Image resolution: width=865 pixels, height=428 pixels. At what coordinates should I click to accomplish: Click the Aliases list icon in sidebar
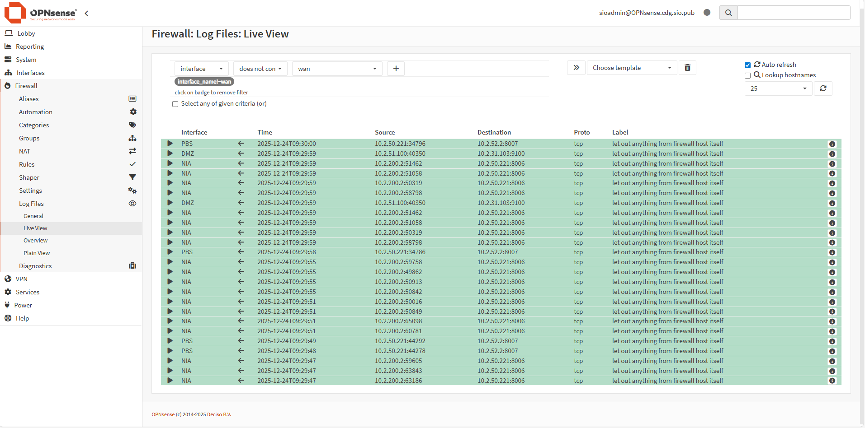coord(132,99)
